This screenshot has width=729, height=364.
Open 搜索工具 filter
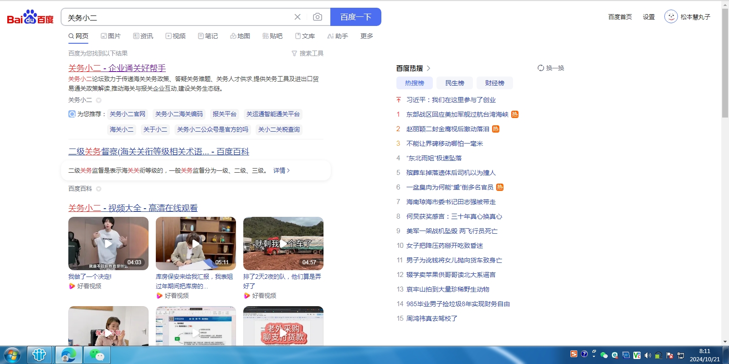pos(308,53)
